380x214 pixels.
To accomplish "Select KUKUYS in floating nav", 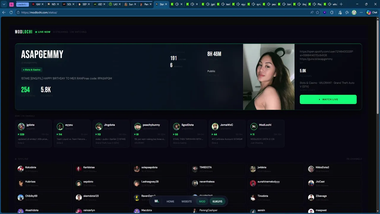I will 217,202.
